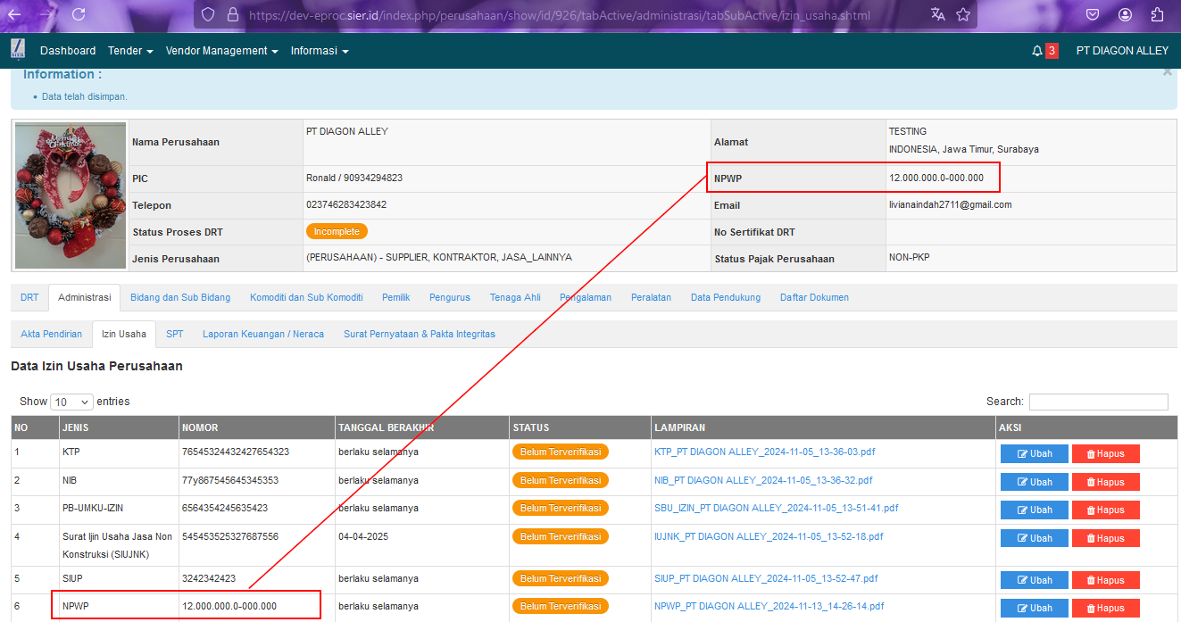Click Ubah button for KTP row
Screen dimensions: 1181x622
1034,453
